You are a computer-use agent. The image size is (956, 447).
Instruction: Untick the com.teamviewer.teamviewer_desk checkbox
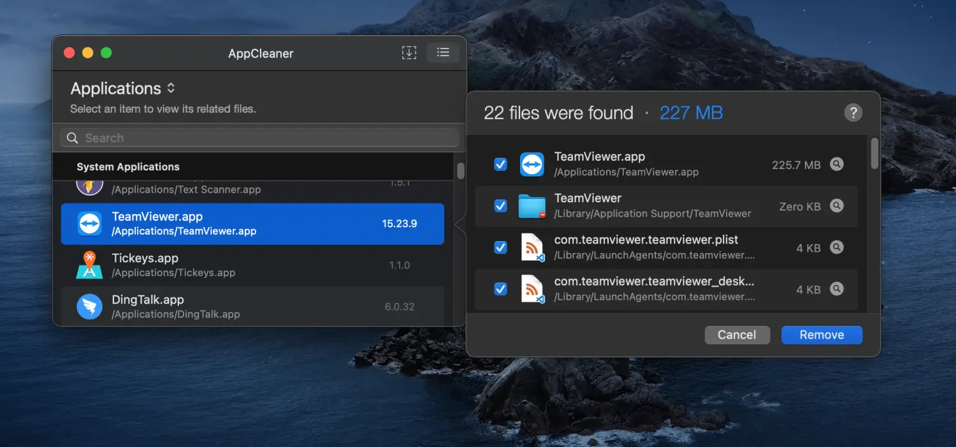(x=501, y=289)
